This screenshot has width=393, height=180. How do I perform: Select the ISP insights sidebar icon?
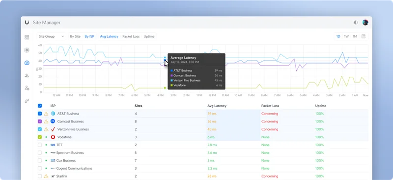pos(27,63)
